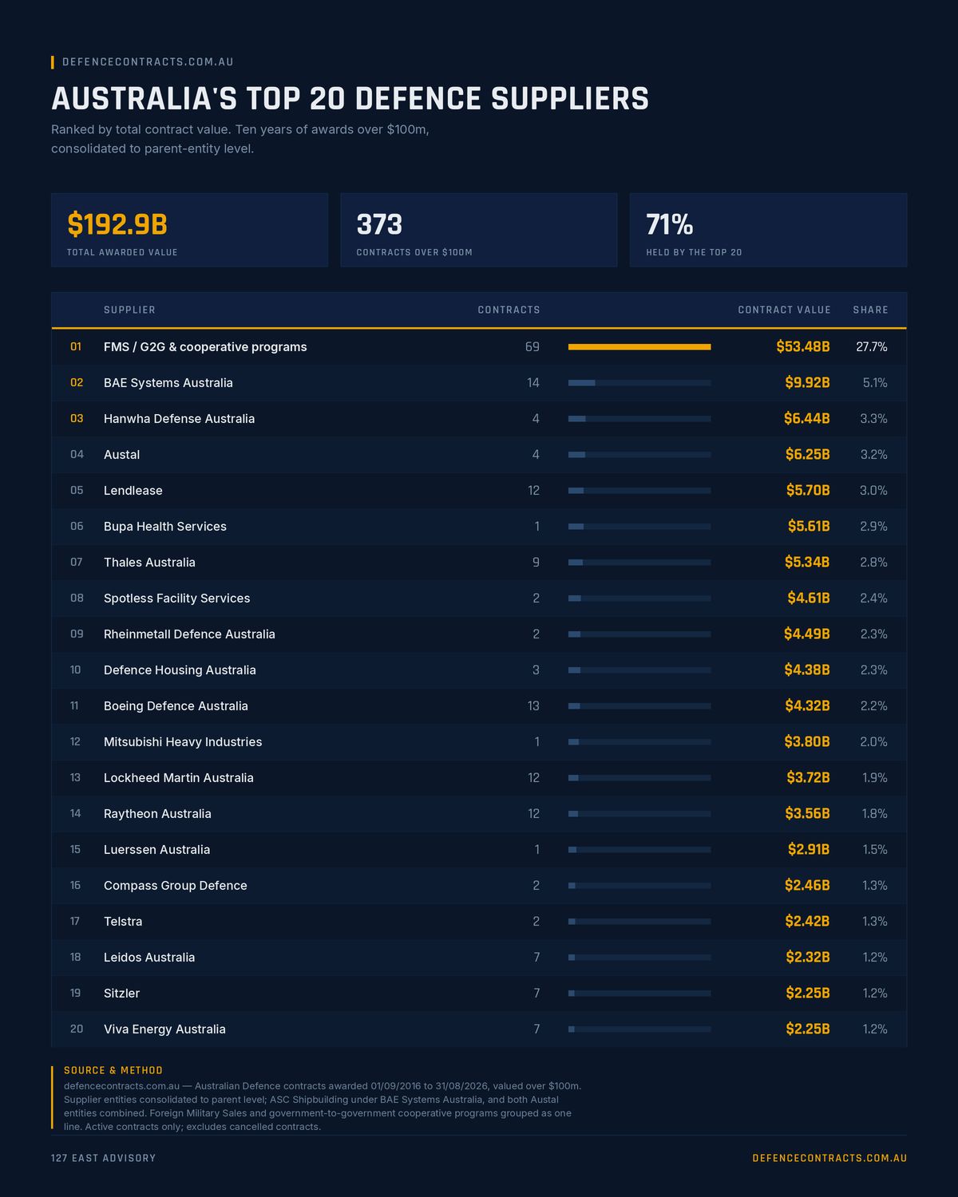Click the Bupa Health Services share bar
958x1197 pixels.
click(639, 527)
